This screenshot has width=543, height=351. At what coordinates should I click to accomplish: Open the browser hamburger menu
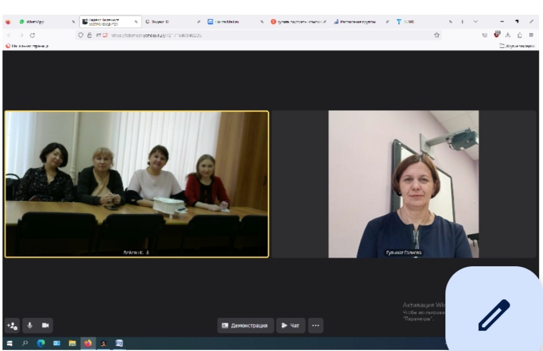click(531, 35)
